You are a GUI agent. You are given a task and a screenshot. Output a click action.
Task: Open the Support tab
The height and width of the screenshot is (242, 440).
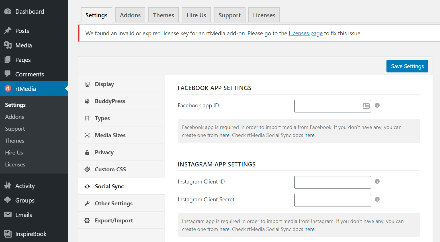(x=230, y=15)
